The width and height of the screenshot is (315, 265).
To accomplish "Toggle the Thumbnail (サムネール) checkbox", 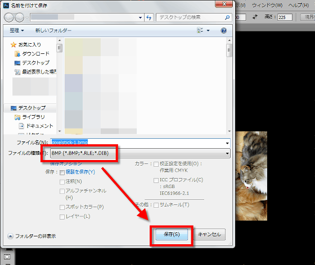I will click(x=156, y=205).
